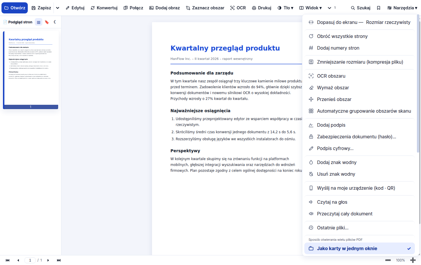Viewport: 421px width, 265px height.
Task: Merge files with Połącz
Action: pos(133,8)
